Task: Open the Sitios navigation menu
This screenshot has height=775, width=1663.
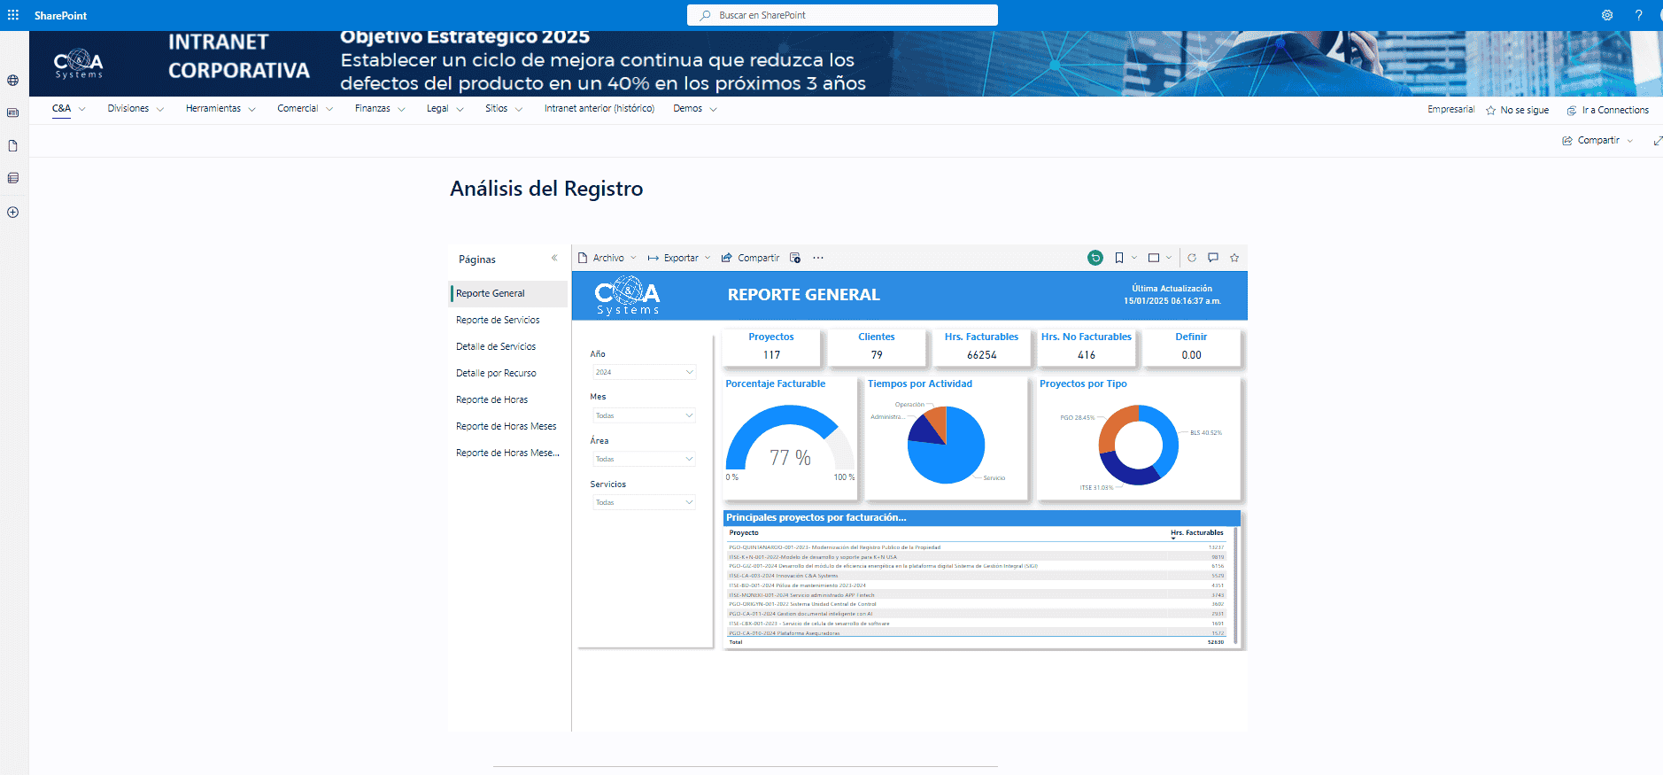Action: coord(504,109)
